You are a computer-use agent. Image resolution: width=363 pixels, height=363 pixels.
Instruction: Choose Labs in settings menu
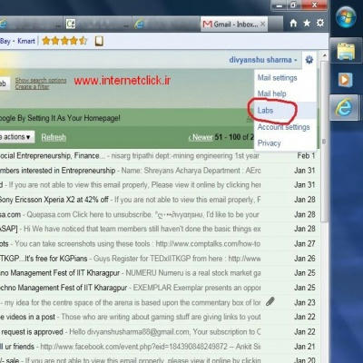coord(265,111)
